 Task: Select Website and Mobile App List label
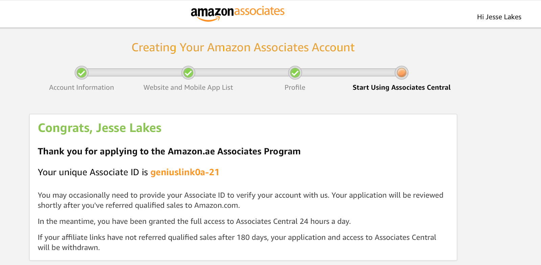pyautogui.click(x=188, y=87)
